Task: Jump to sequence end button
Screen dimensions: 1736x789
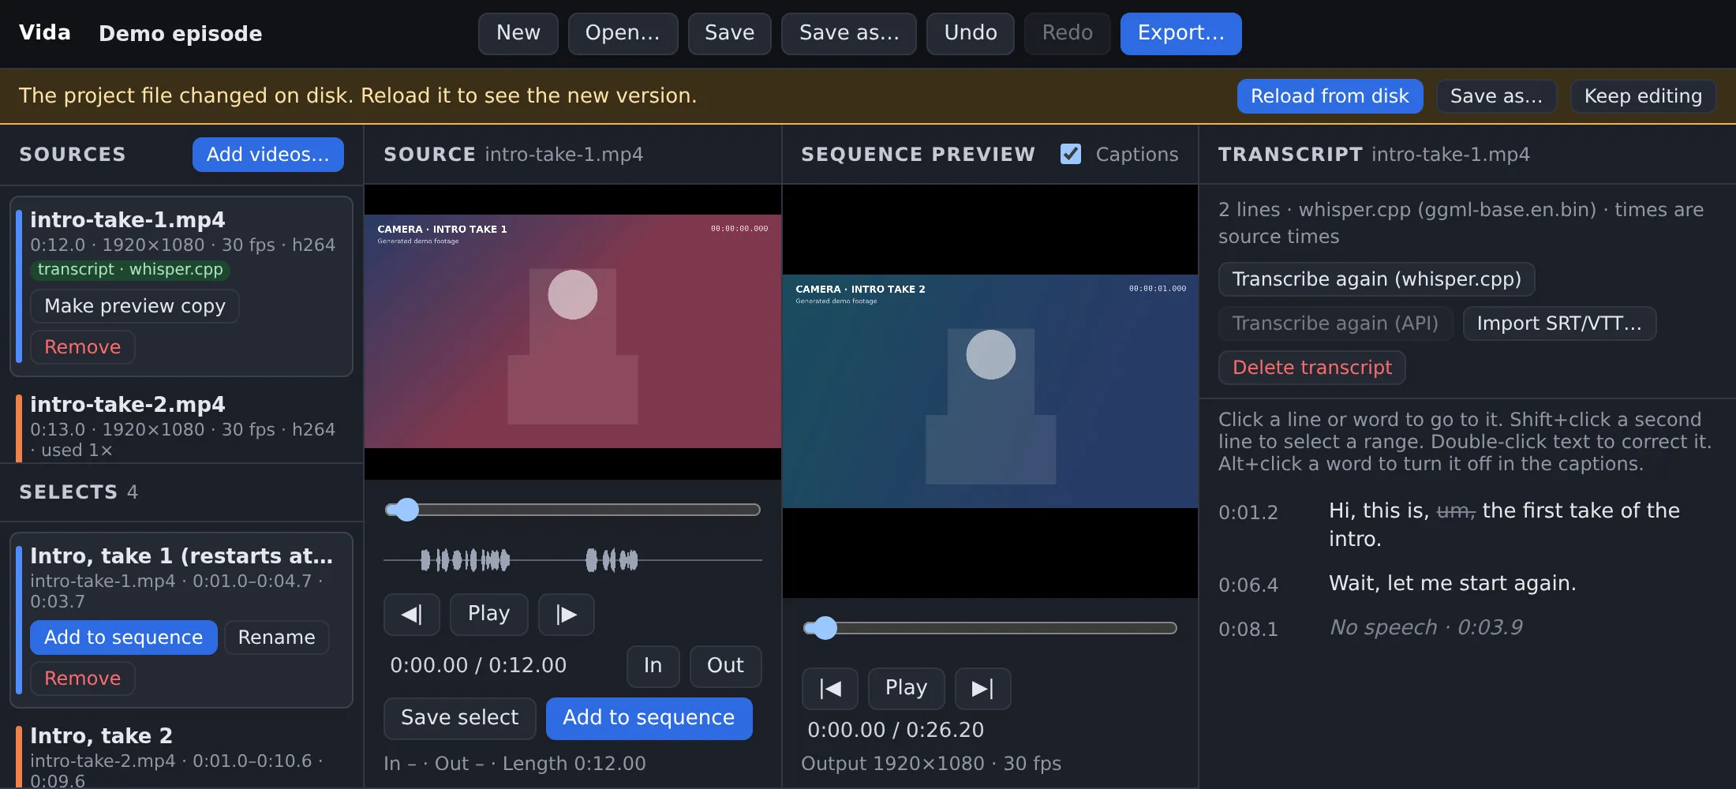Action: [982, 688]
